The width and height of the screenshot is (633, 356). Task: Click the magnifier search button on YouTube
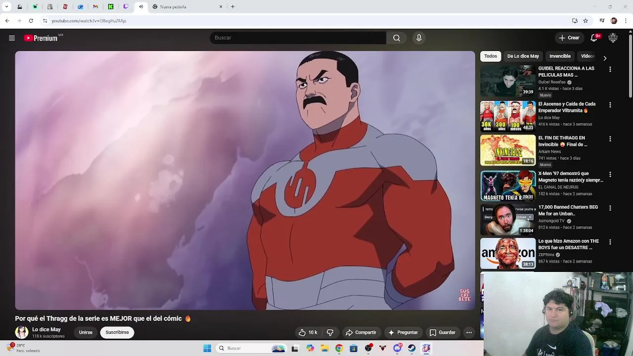(397, 38)
